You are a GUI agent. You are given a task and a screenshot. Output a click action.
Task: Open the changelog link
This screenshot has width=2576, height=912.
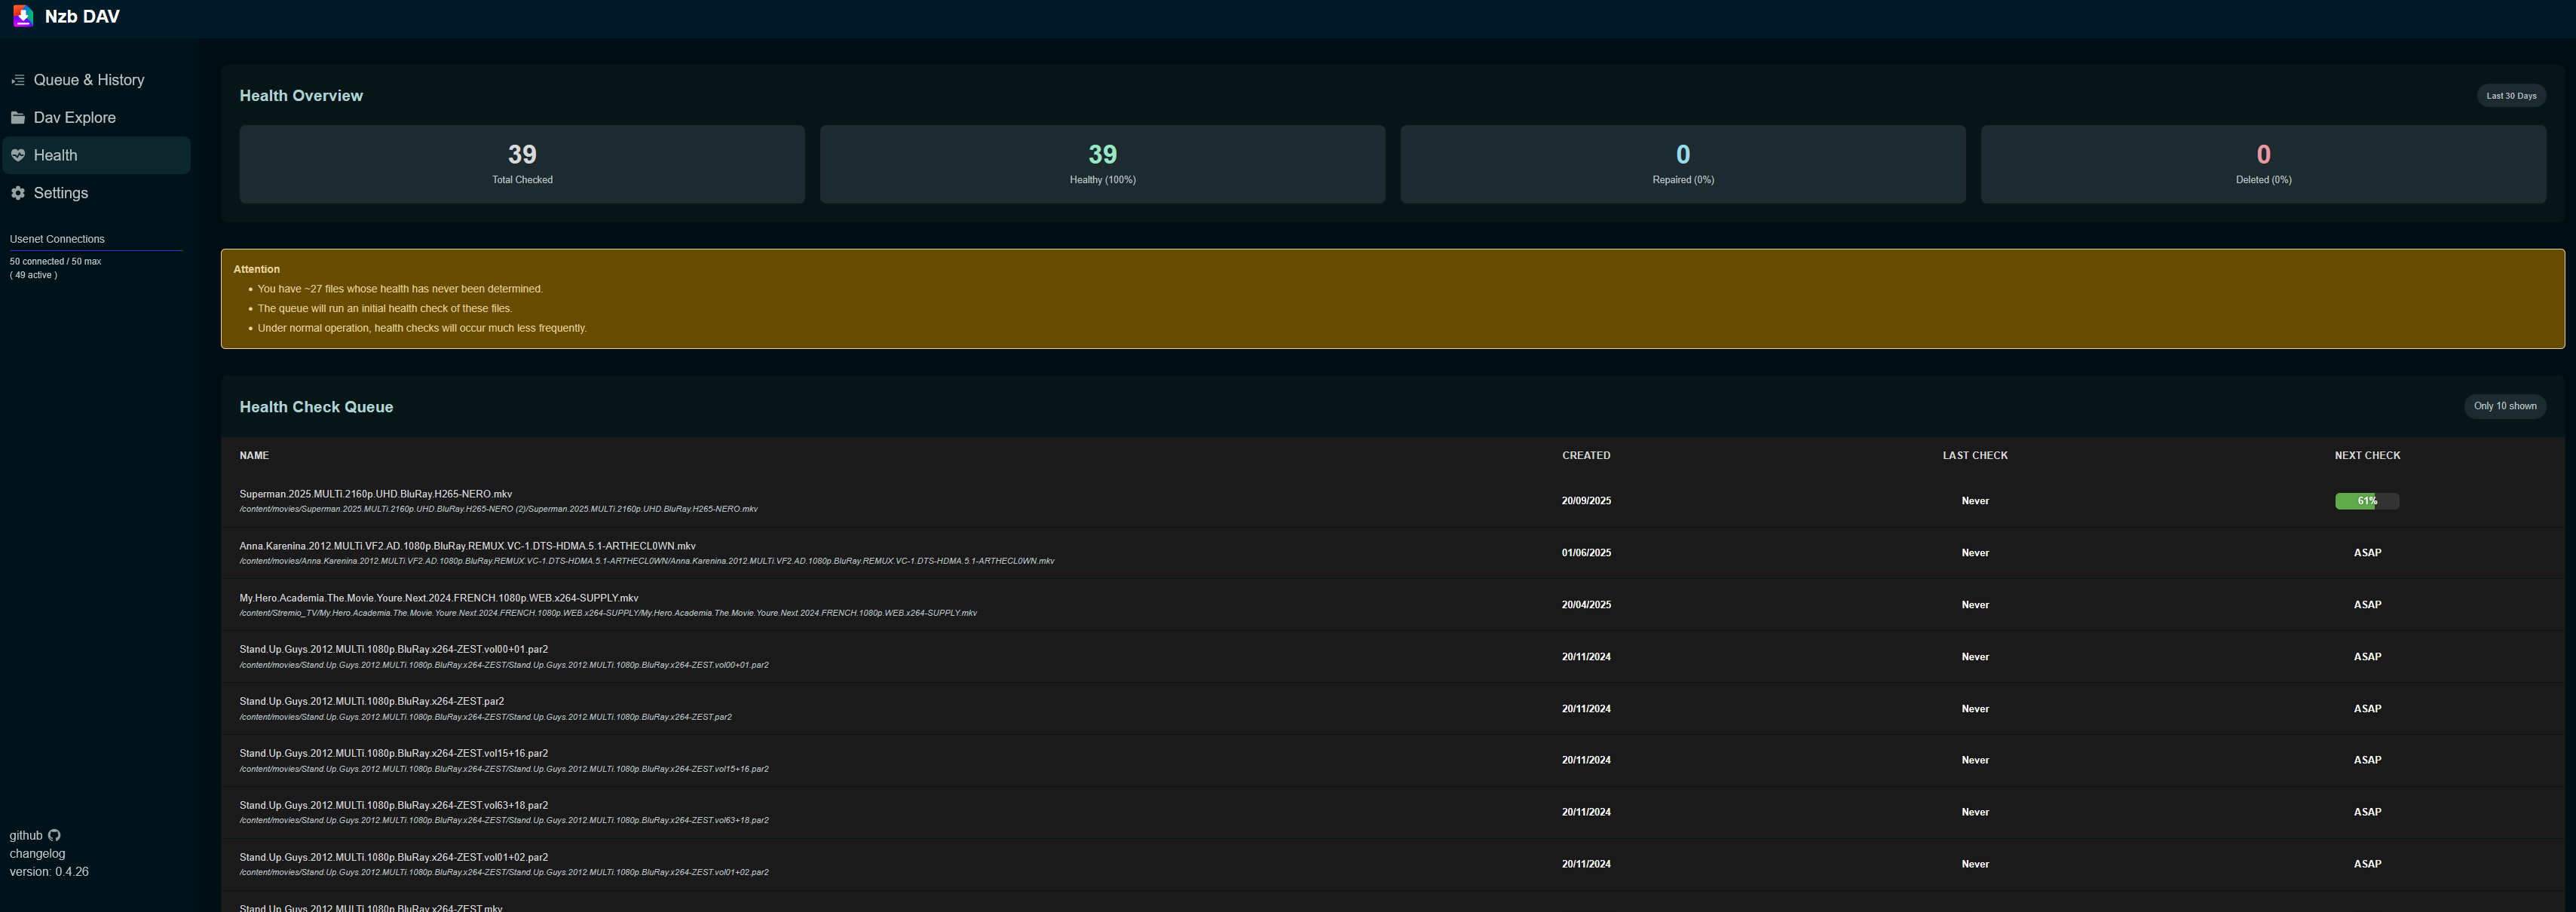click(37, 854)
